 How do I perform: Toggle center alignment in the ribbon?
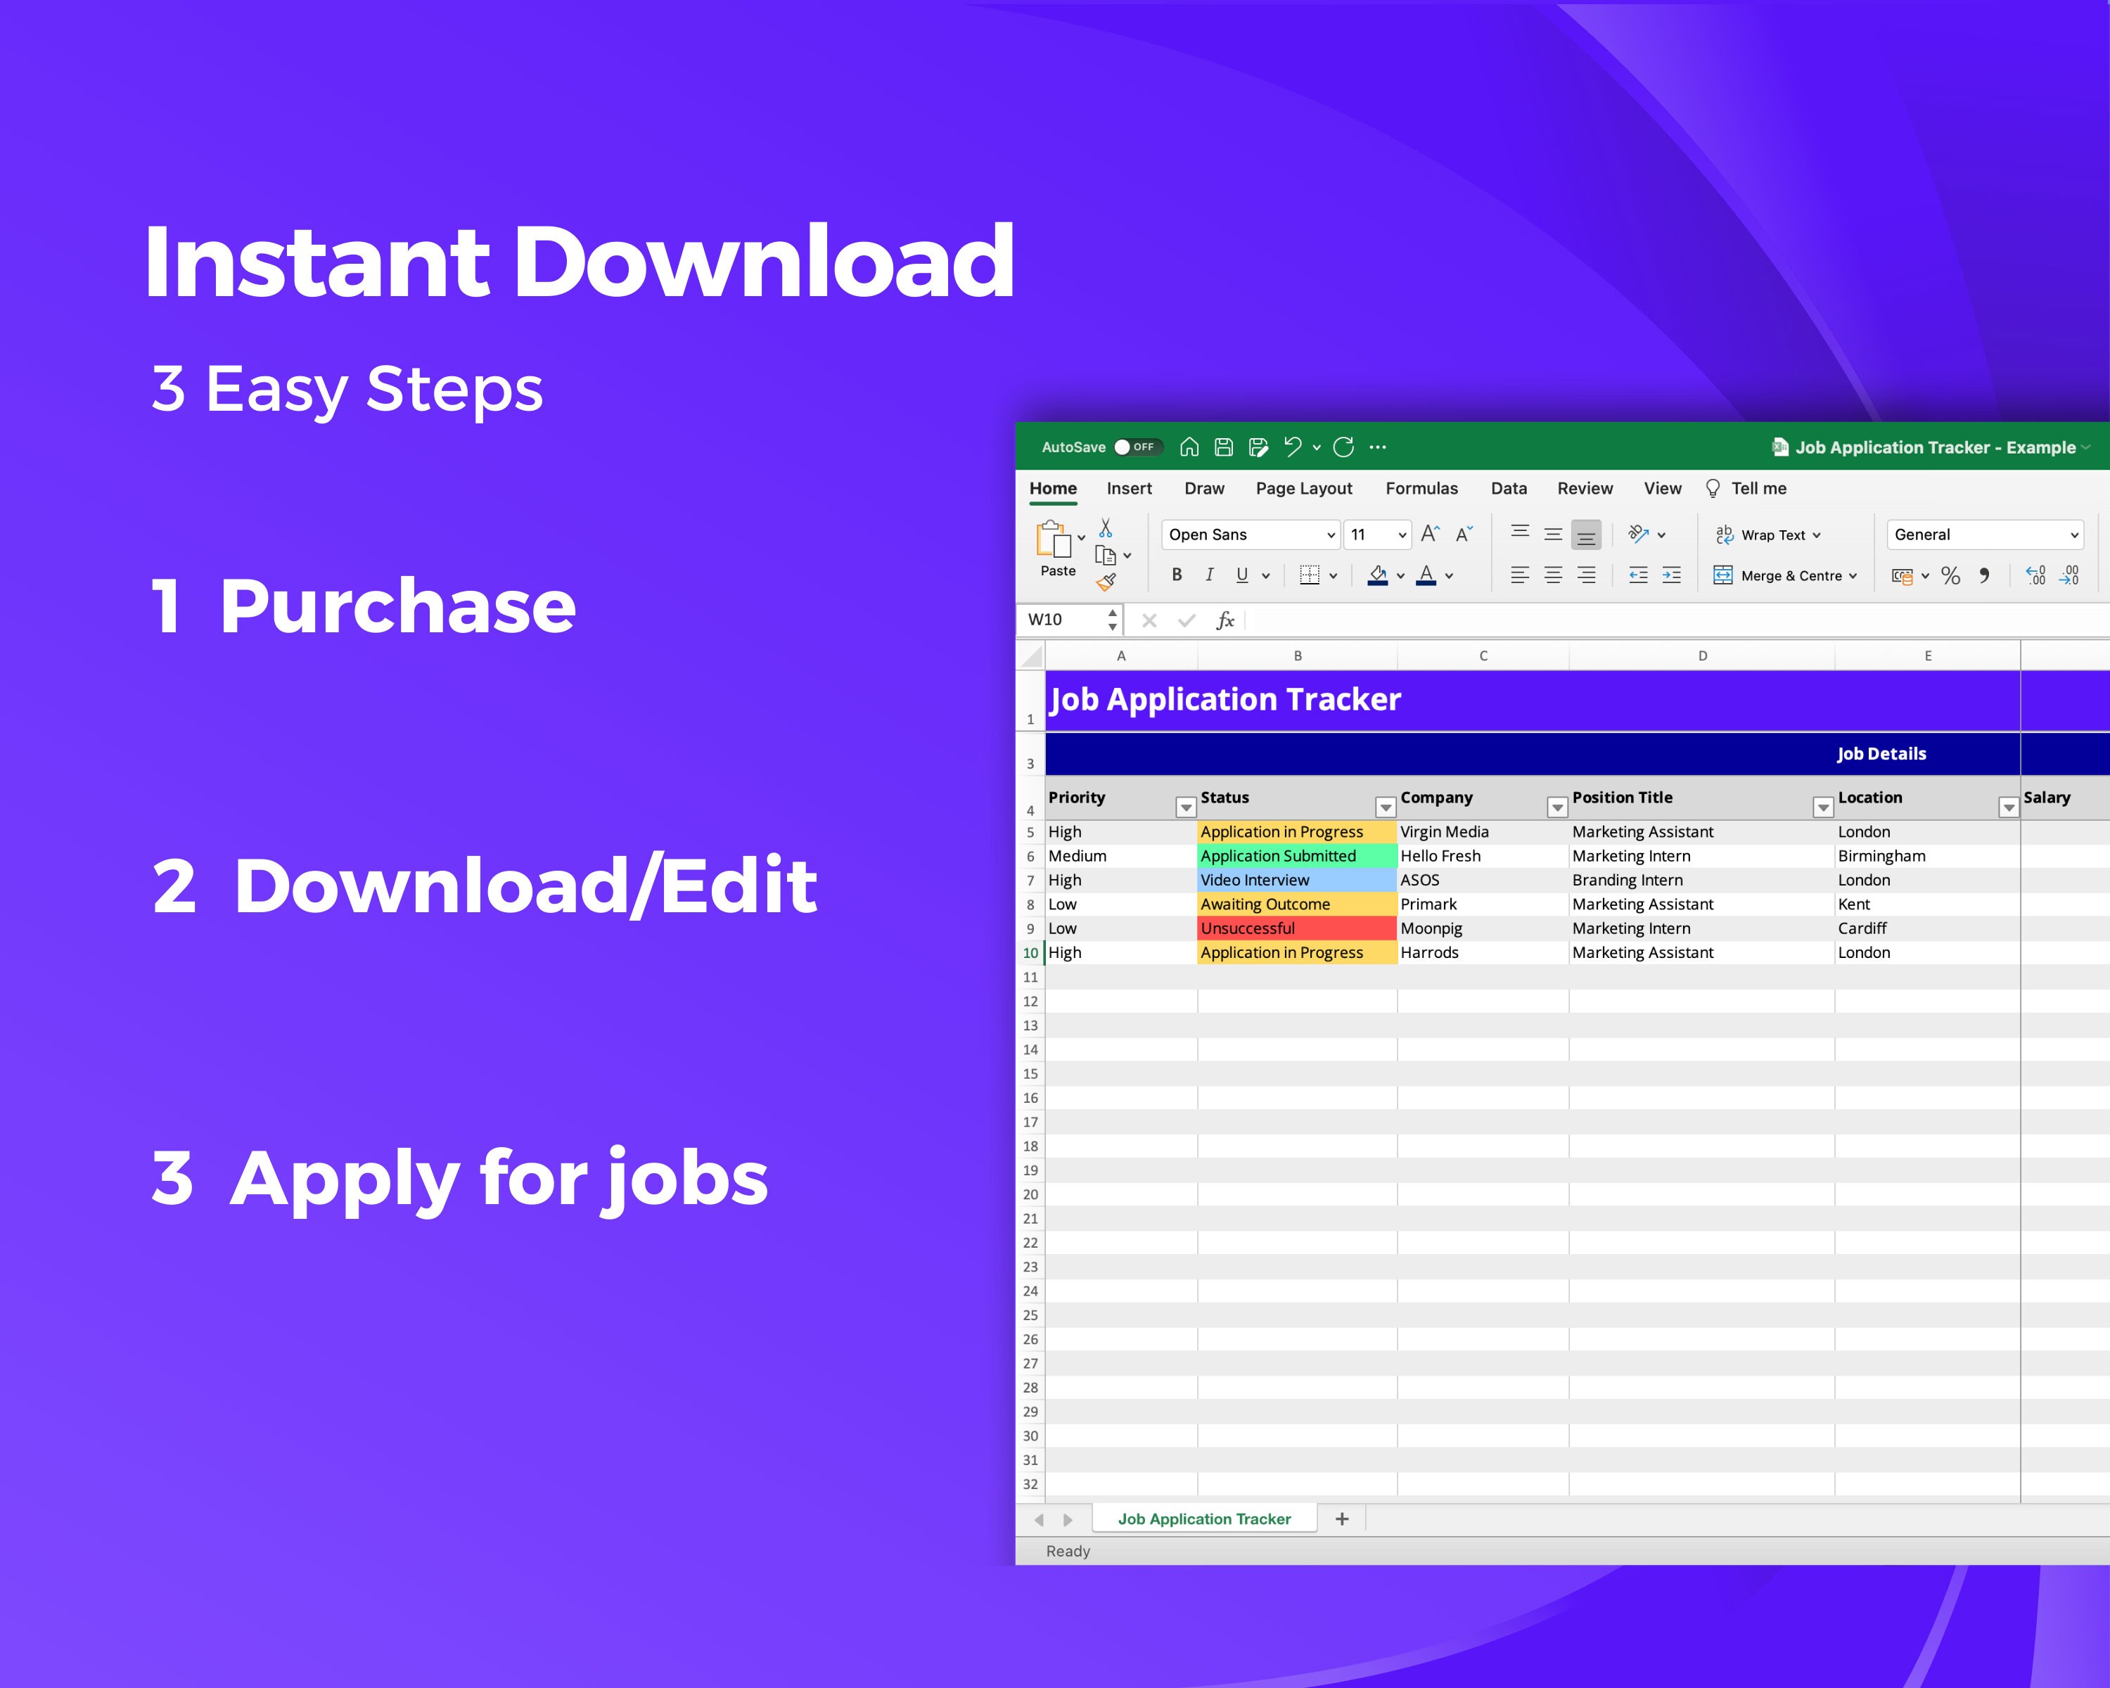(x=1553, y=576)
